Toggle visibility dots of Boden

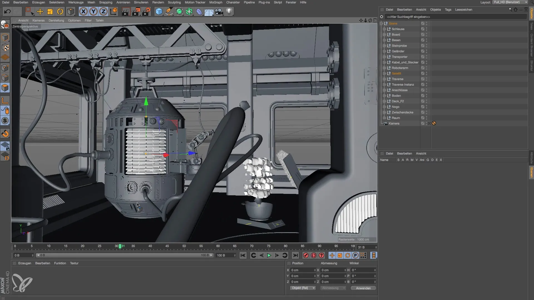[427, 96]
